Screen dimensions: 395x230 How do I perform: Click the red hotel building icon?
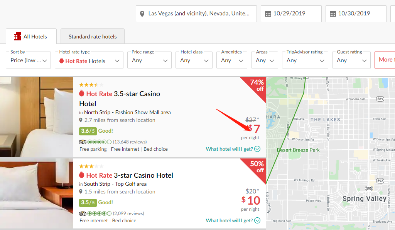[x=17, y=37]
